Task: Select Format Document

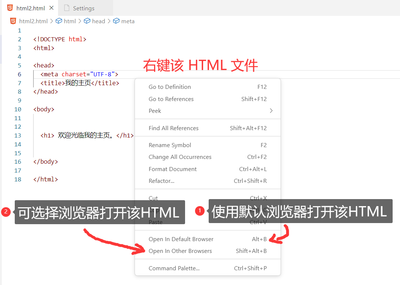Action: point(208,169)
